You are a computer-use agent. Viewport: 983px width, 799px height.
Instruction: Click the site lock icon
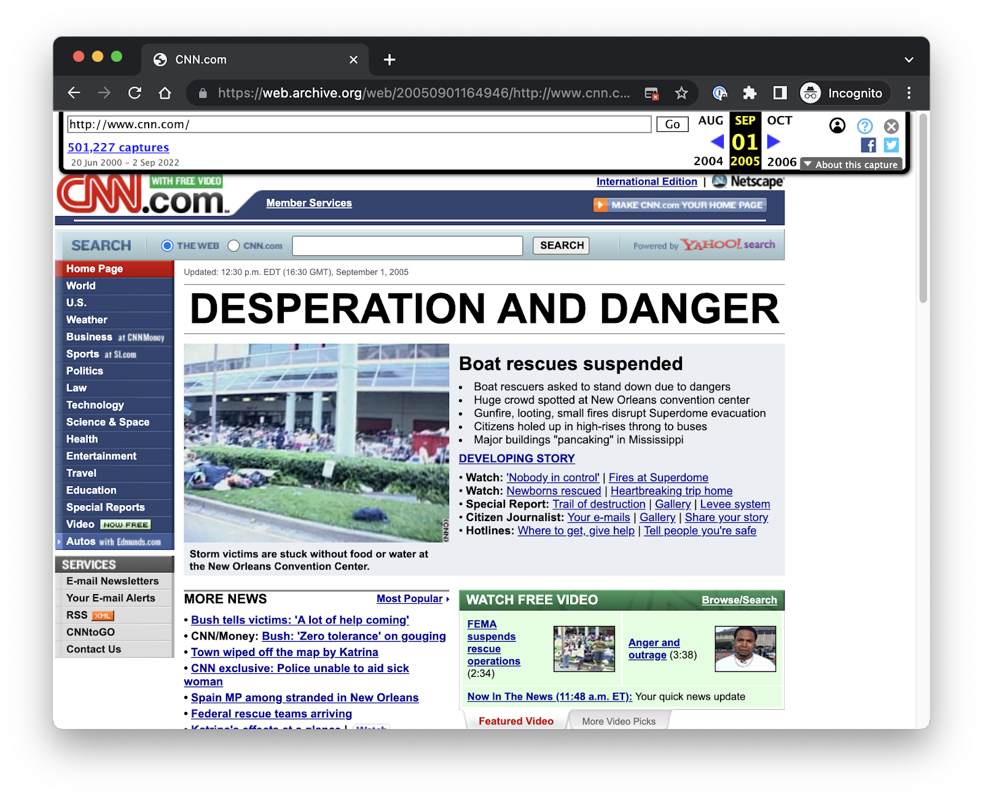pyautogui.click(x=203, y=93)
